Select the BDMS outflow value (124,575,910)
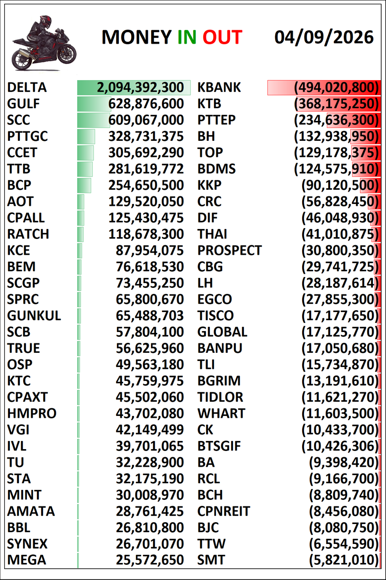 click(x=337, y=169)
